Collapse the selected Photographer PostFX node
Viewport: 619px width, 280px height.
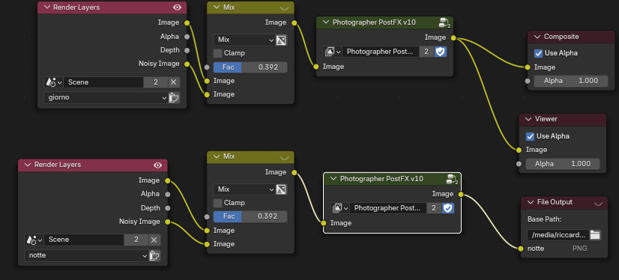333,179
